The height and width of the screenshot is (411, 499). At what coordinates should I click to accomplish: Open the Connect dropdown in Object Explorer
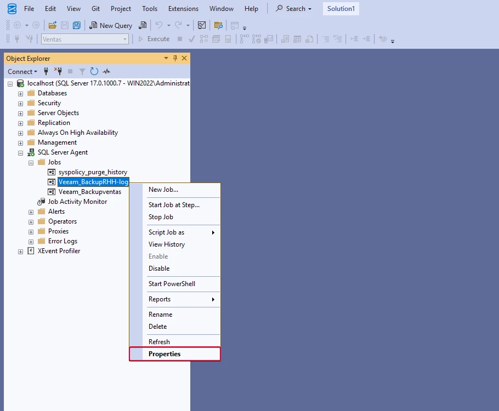coord(22,72)
